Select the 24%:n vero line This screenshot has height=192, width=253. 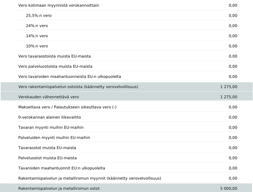tap(37, 26)
